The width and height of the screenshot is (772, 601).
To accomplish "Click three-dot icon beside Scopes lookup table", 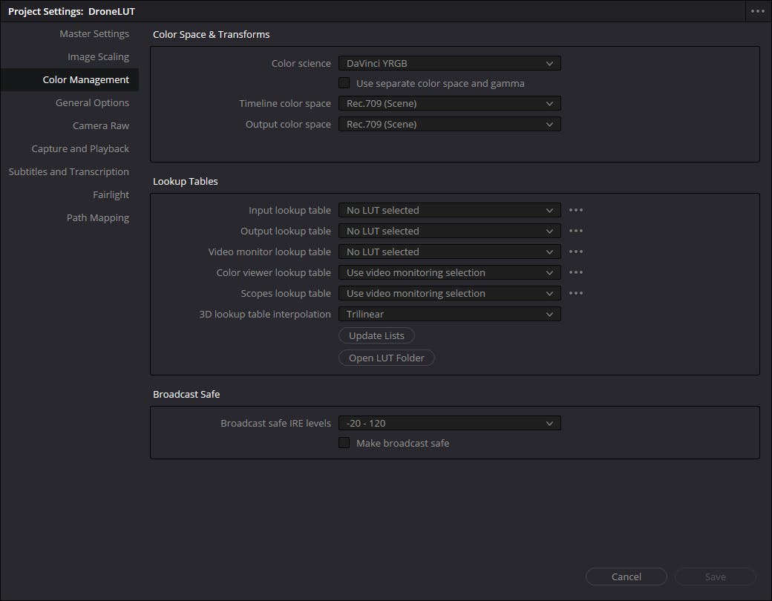I will [x=576, y=293].
